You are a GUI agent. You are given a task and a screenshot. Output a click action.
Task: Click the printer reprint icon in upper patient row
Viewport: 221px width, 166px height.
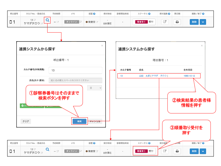177,22
